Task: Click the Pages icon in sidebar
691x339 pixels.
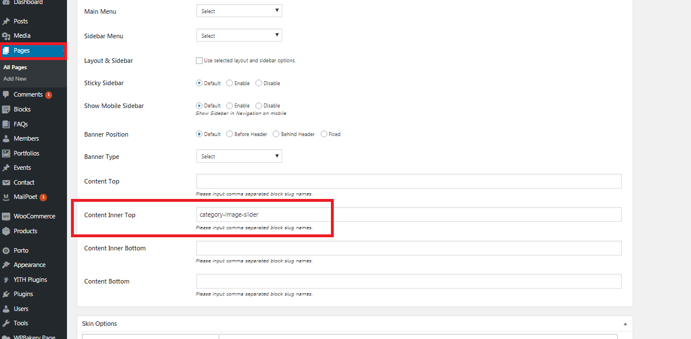Action: click(6, 50)
